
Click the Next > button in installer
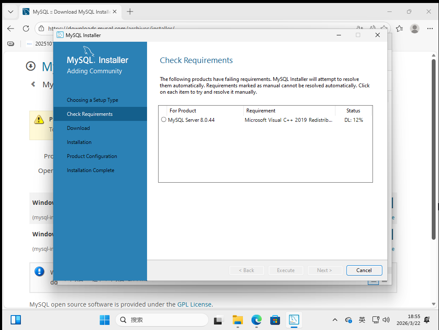point(324,270)
